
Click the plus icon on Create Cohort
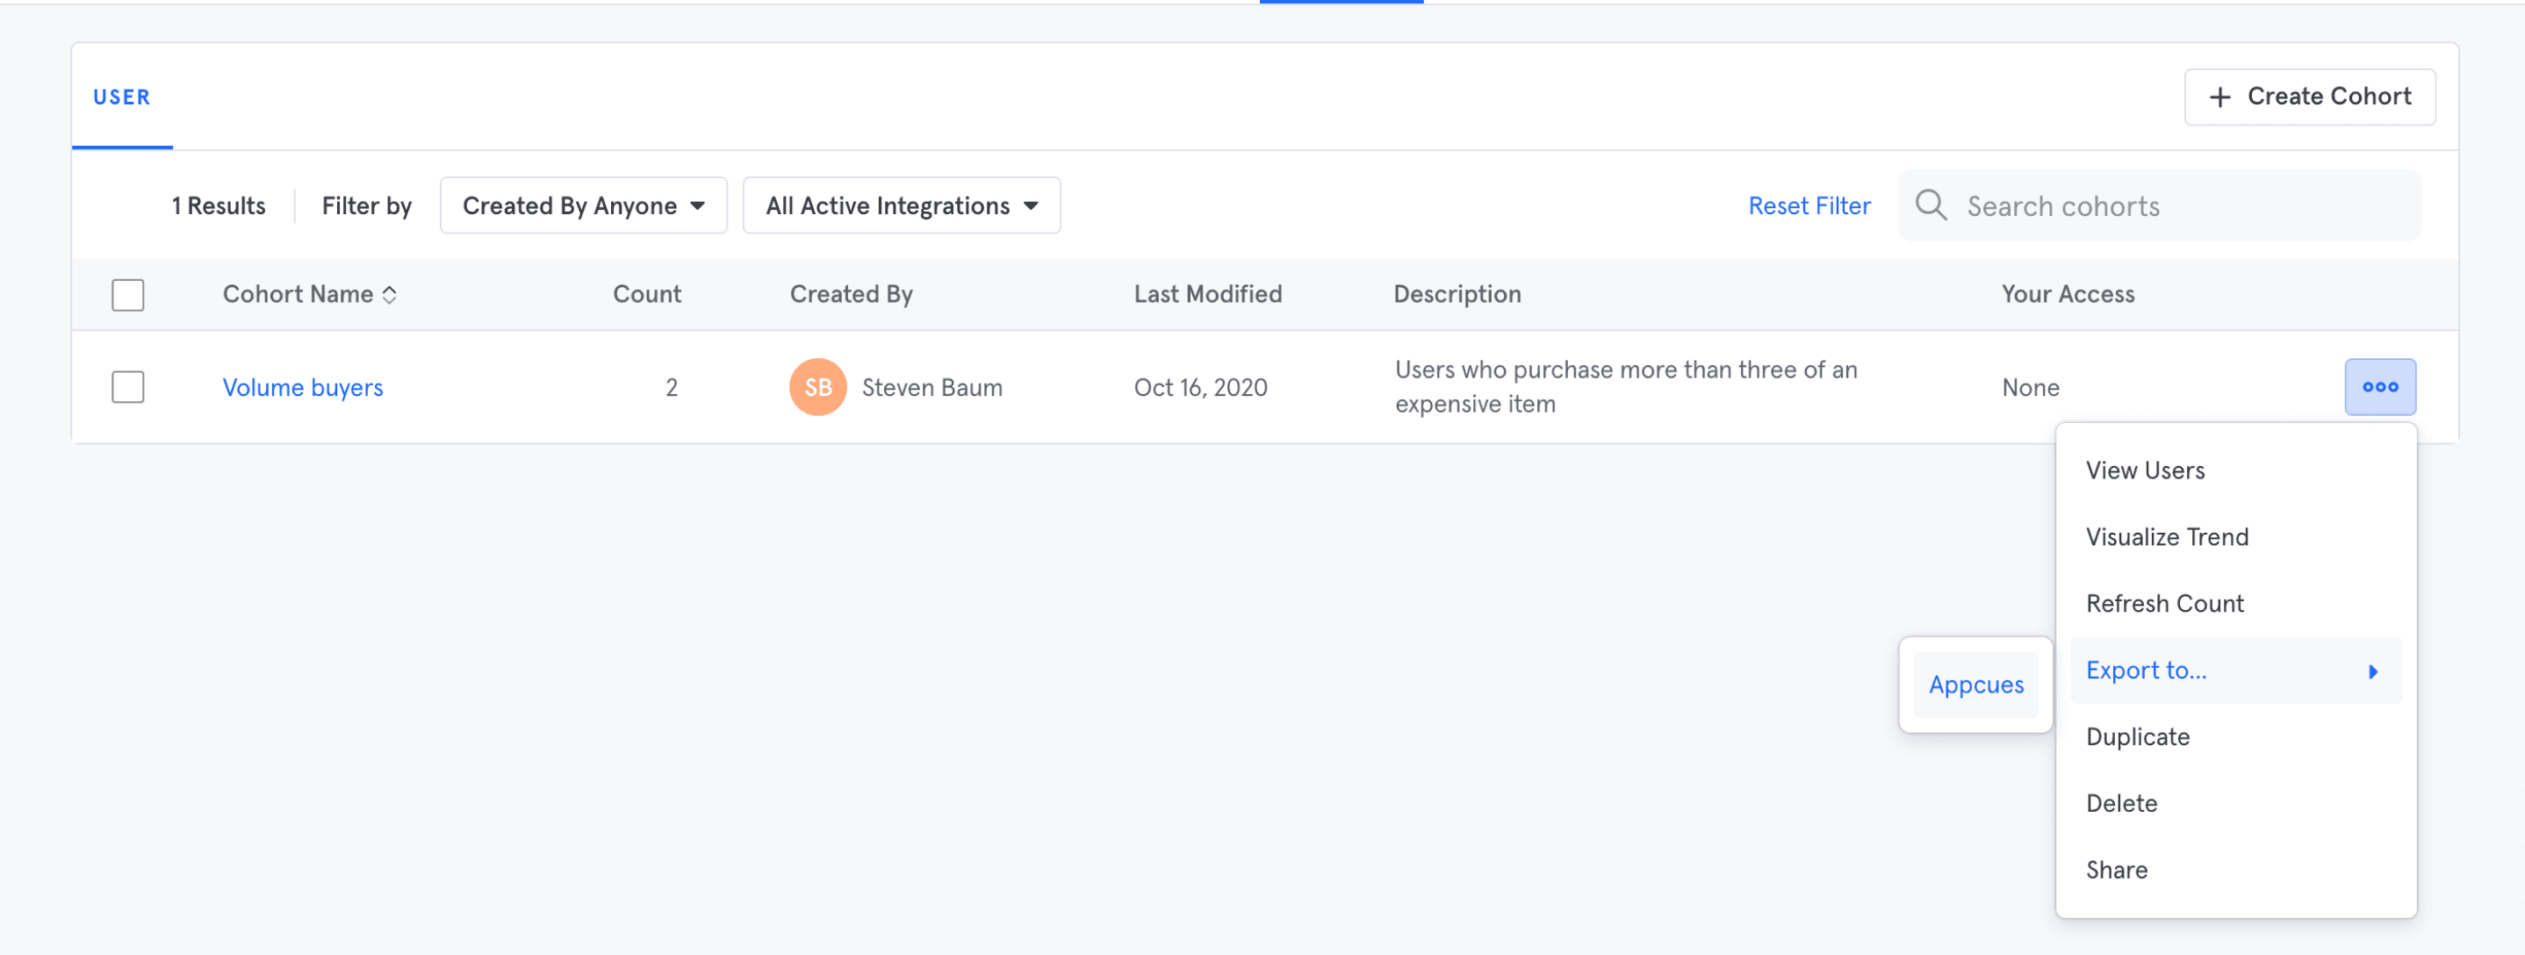pyautogui.click(x=2219, y=97)
